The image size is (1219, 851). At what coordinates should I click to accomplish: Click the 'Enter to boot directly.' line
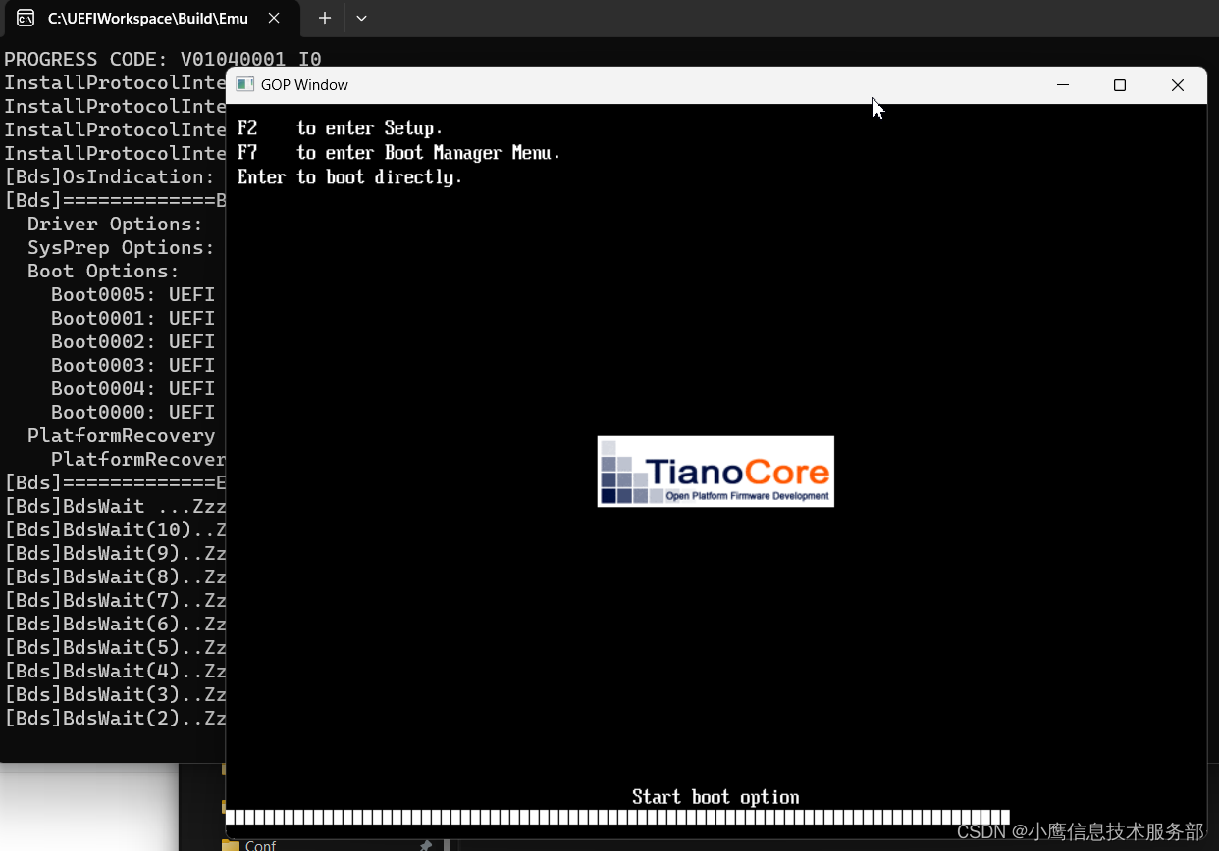tap(349, 177)
